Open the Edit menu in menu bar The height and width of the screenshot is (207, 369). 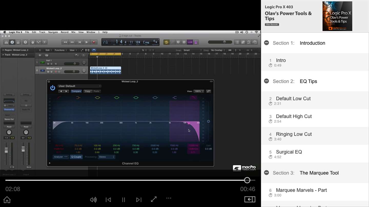[34, 32]
